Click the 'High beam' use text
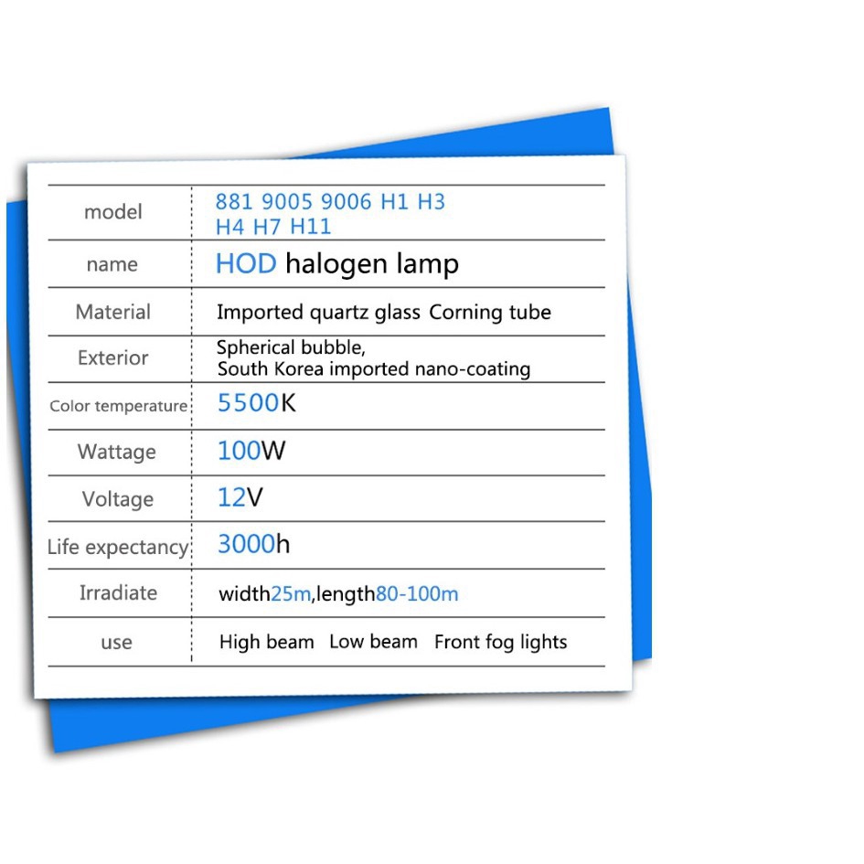Screen dimensions: 864x864 pyautogui.click(x=266, y=643)
